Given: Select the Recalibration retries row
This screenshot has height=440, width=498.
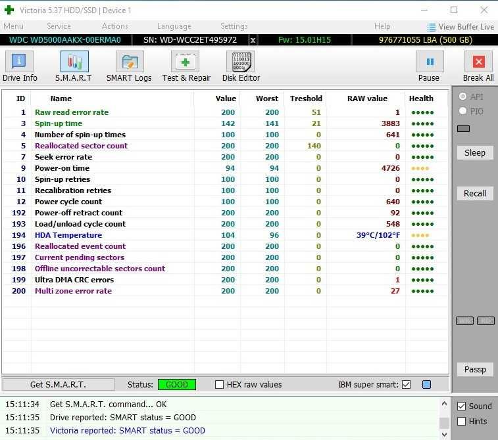Looking at the screenshot, I should [x=225, y=190].
